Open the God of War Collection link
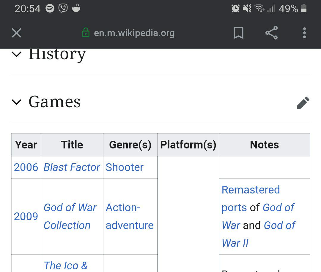Image resolution: width=321 pixels, height=272 pixels. coord(70,216)
